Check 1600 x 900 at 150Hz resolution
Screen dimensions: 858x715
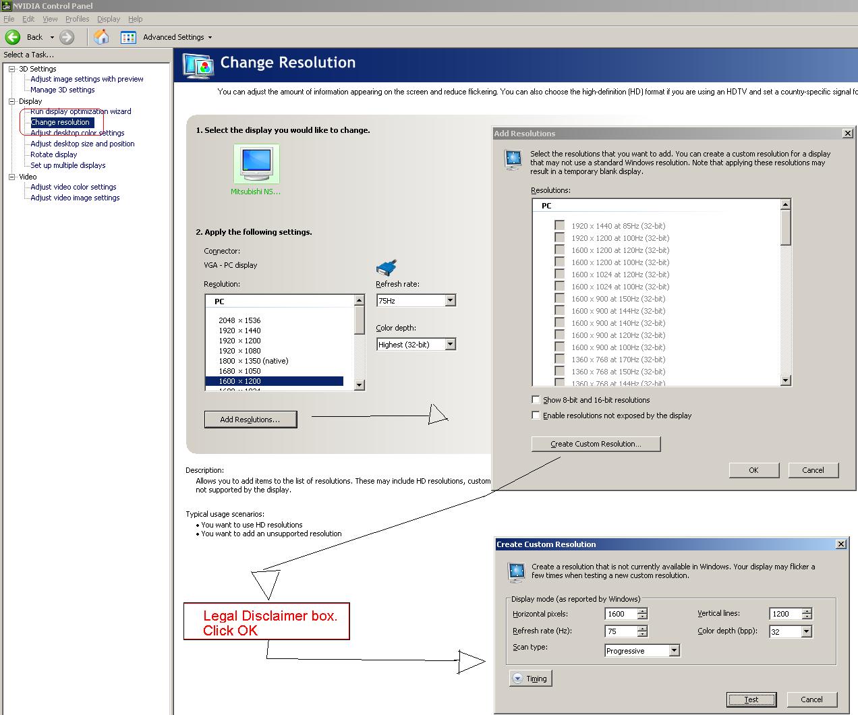point(560,298)
